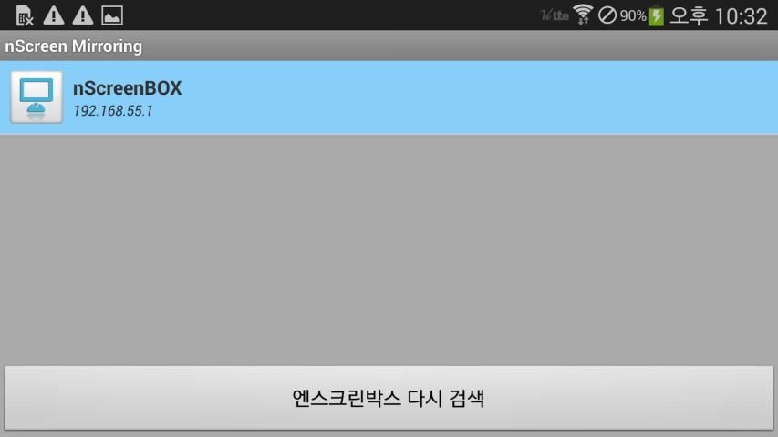Open the SIM card missing notification icon
This screenshot has width=778, height=437.
[x=24, y=15]
